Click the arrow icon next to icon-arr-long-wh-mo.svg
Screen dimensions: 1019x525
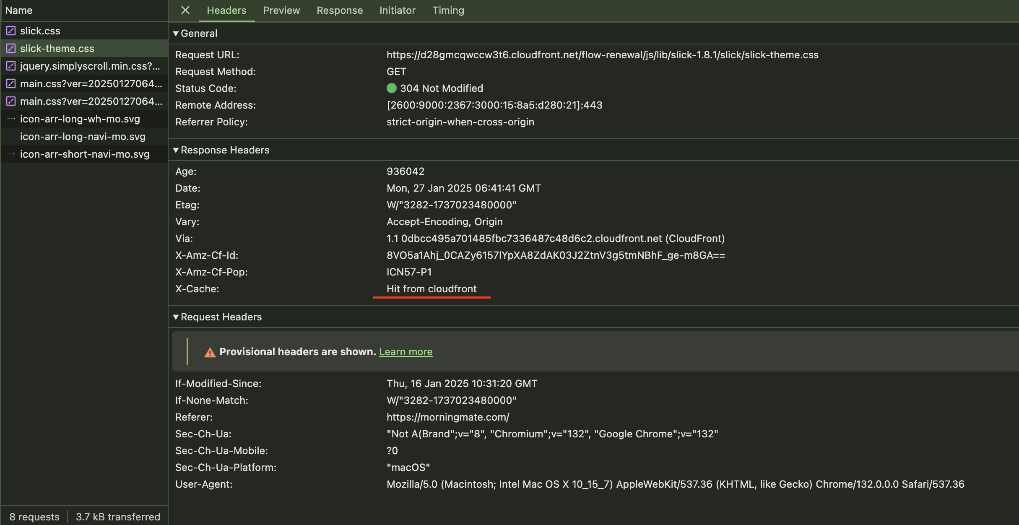(x=11, y=119)
